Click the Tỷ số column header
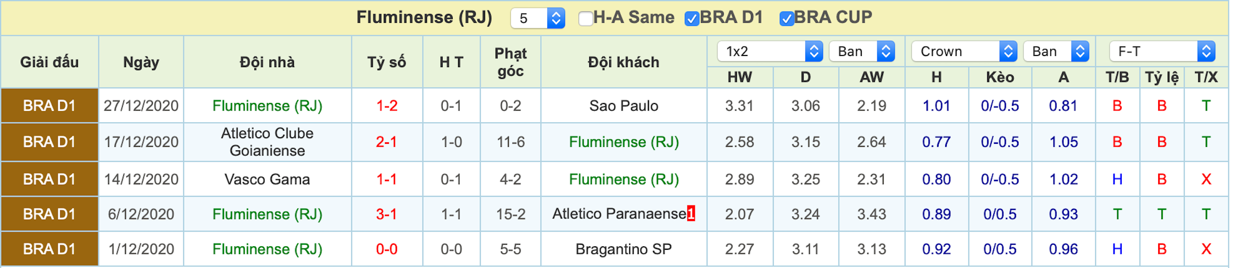Screen dimensions: 1233x268 387,62
